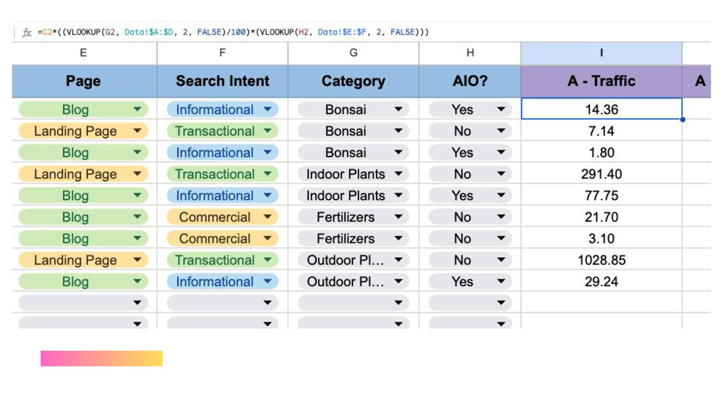This screenshot has height=407, width=723.
Task: Click the fx formula icon
Action: pos(27,33)
